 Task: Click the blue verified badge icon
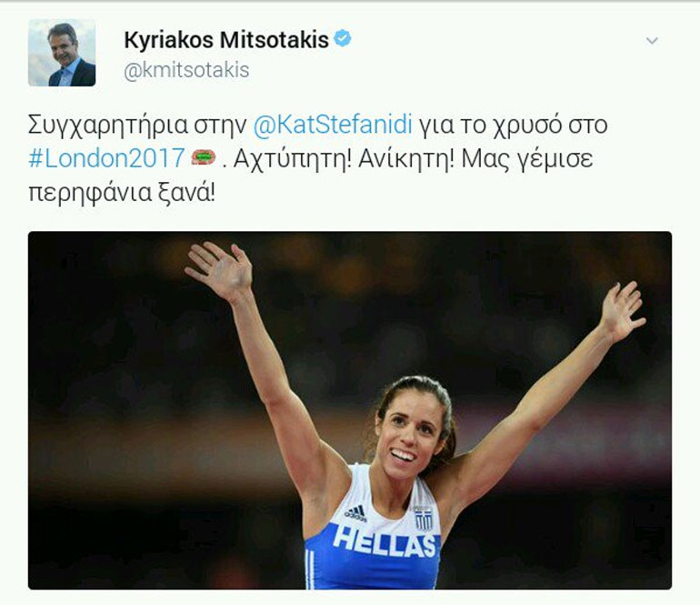343,38
